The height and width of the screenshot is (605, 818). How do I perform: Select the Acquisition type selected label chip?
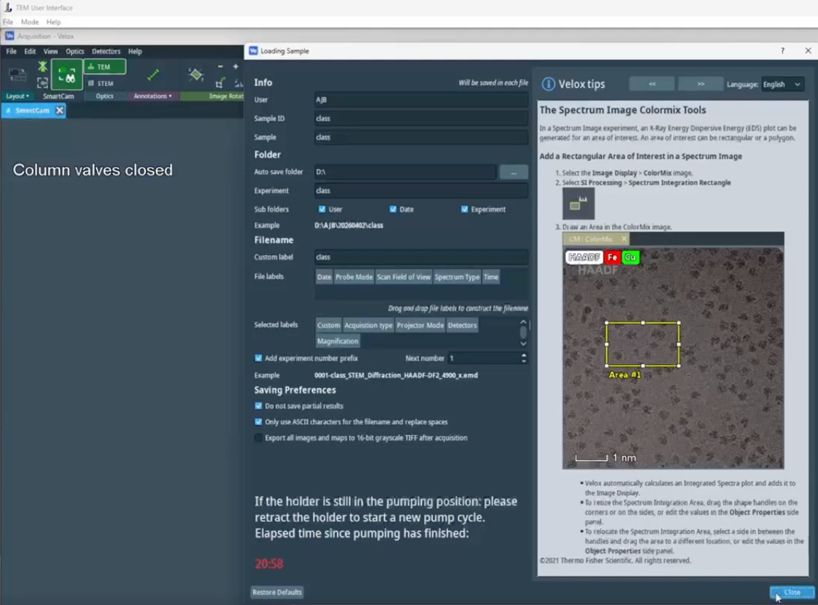pyautogui.click(x=368, y=325)
